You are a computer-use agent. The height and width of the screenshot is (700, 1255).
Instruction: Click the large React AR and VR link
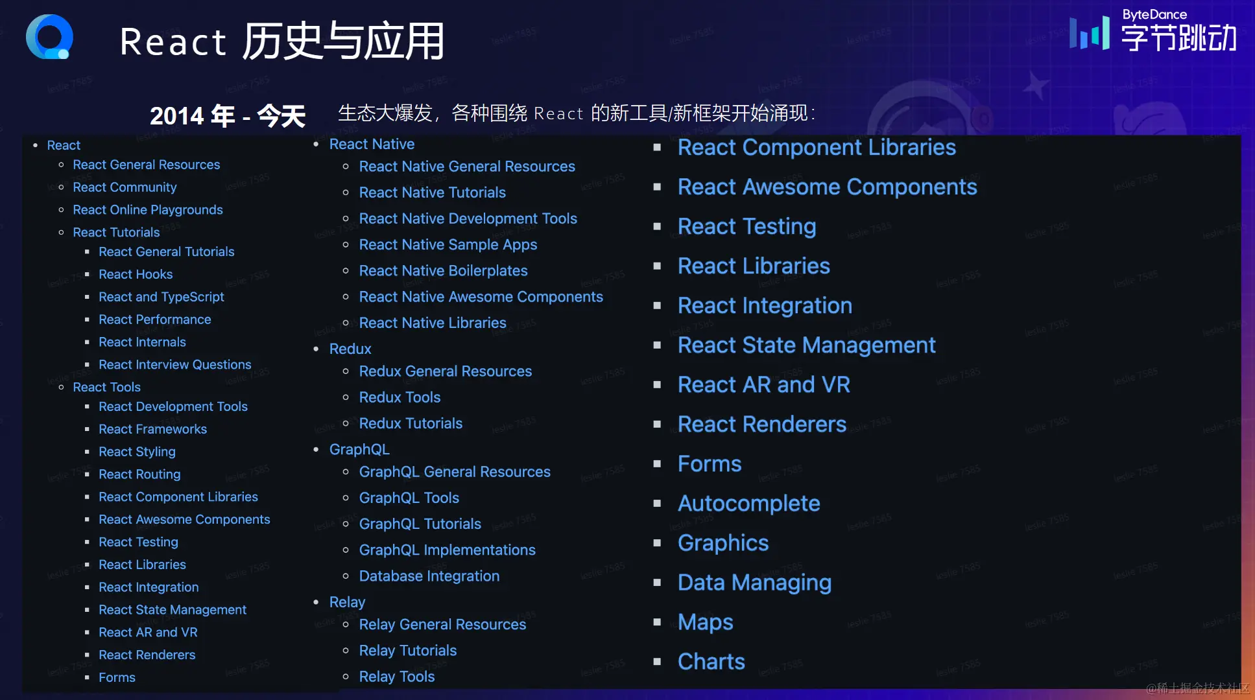pyautogui.click(x=763, y=384)
